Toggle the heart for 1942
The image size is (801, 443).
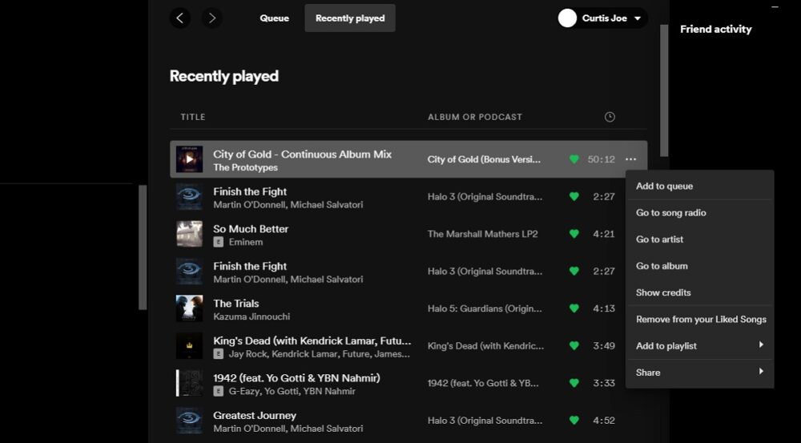point(574,383)
